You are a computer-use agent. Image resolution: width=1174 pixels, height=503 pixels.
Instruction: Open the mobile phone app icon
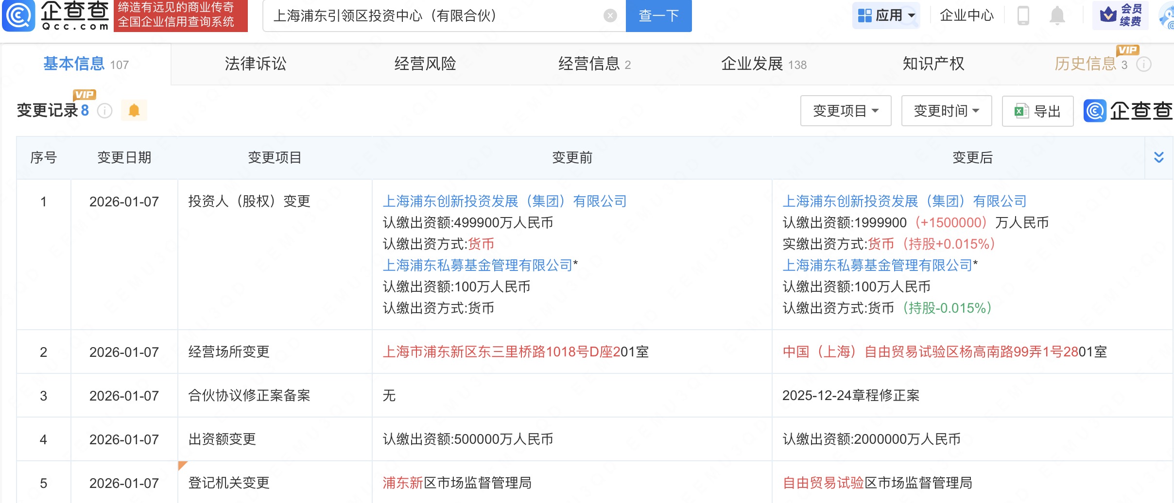coord(1023,16)
